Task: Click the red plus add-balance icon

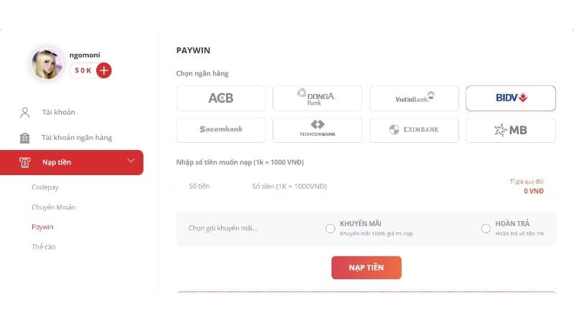Action: [104, 70]
